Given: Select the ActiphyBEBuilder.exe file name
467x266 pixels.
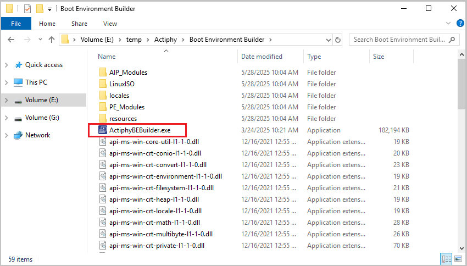Looking at the screenshot, I should 140,130.
